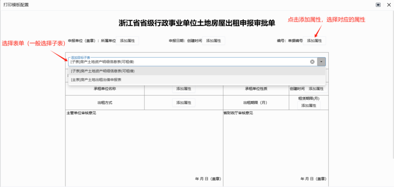394x187 pixels.
Task: Select the 出租期限（月）label cell
Action: [x=256, y=103]
